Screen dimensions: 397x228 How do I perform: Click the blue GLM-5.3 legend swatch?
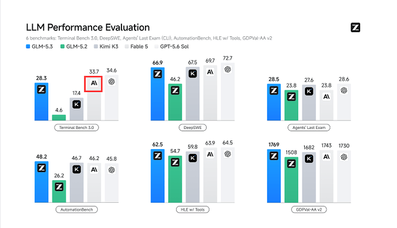coord(28,47)
